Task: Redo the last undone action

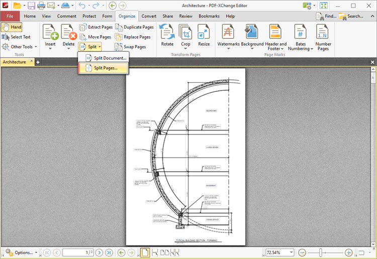Action: coord(96,6)
